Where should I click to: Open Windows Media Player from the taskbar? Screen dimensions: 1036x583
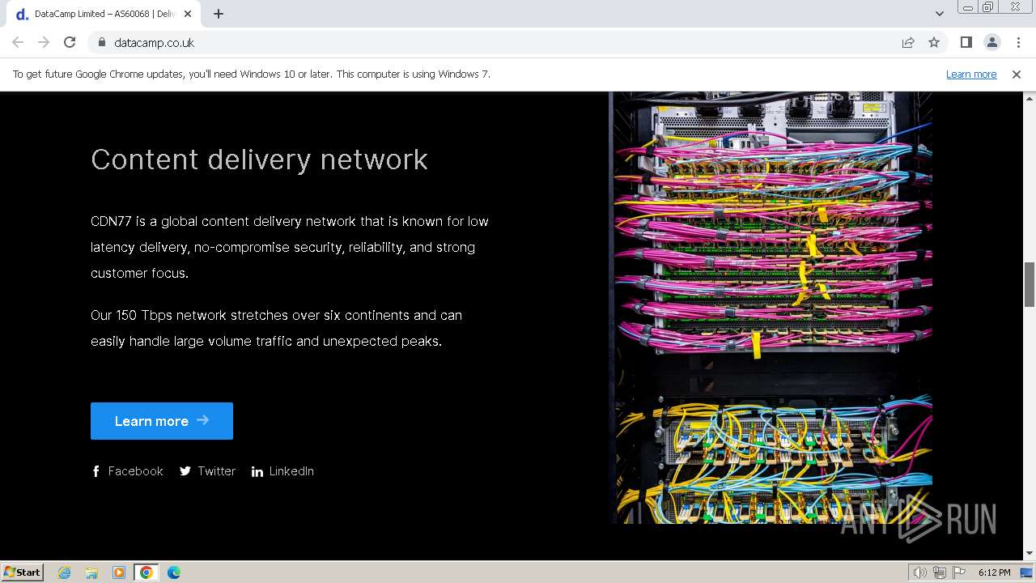119,572
